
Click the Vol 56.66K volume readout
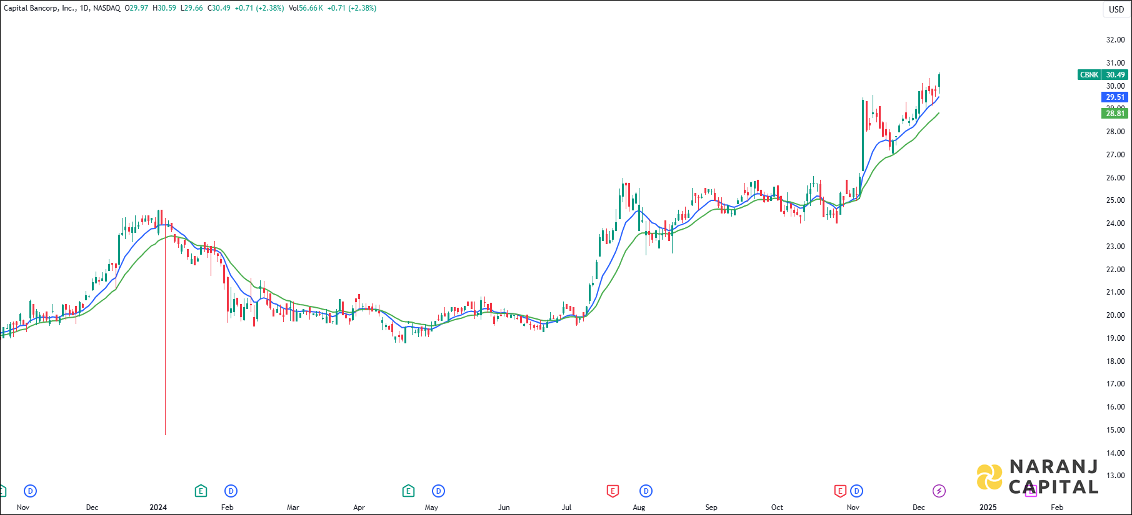(x=306, y=8)
